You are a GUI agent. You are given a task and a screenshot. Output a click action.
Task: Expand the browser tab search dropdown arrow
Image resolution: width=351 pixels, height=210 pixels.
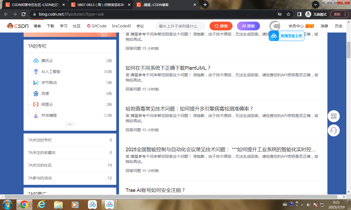[315, 5]
